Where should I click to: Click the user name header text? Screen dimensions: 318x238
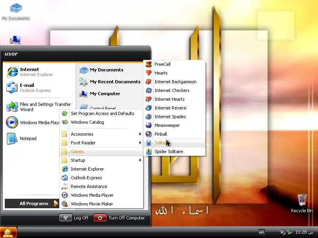(11, 54)
